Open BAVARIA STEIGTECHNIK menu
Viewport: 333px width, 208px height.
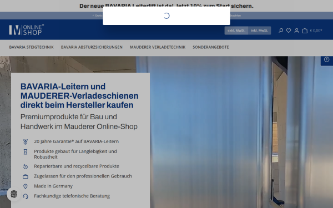click(x=31, y=47)
